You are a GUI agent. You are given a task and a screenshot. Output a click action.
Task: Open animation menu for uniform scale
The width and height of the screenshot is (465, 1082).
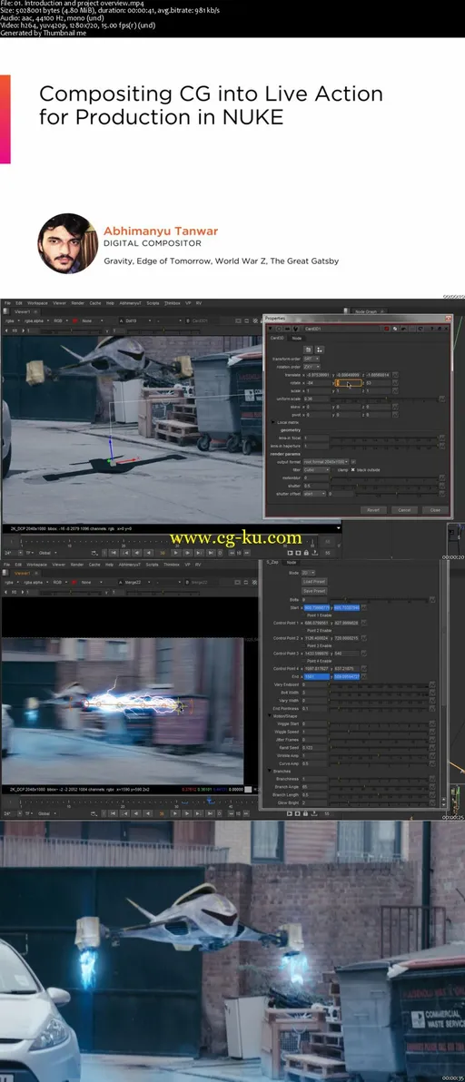(442, 398)
